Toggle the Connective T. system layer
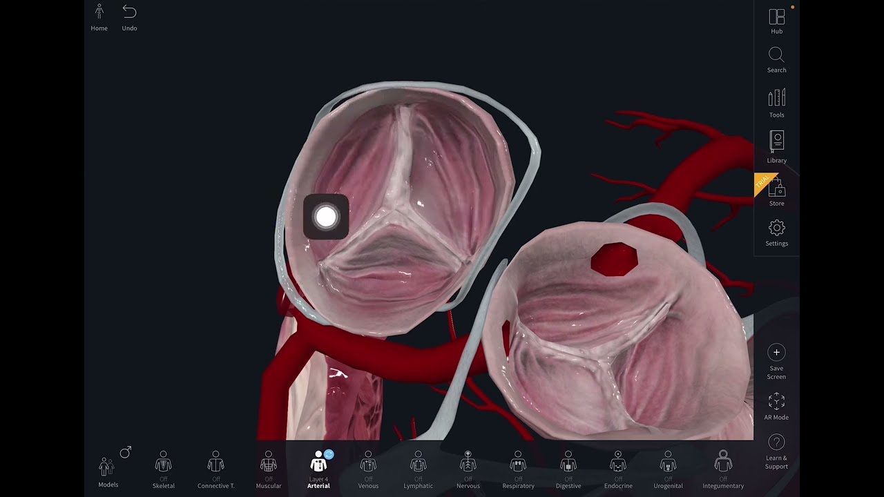The height and width of the screenshot is (497, 884). [x=215, y=470]
